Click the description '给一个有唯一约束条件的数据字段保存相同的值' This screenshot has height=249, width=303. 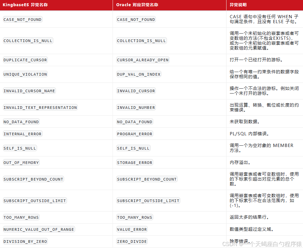(264, 74)
